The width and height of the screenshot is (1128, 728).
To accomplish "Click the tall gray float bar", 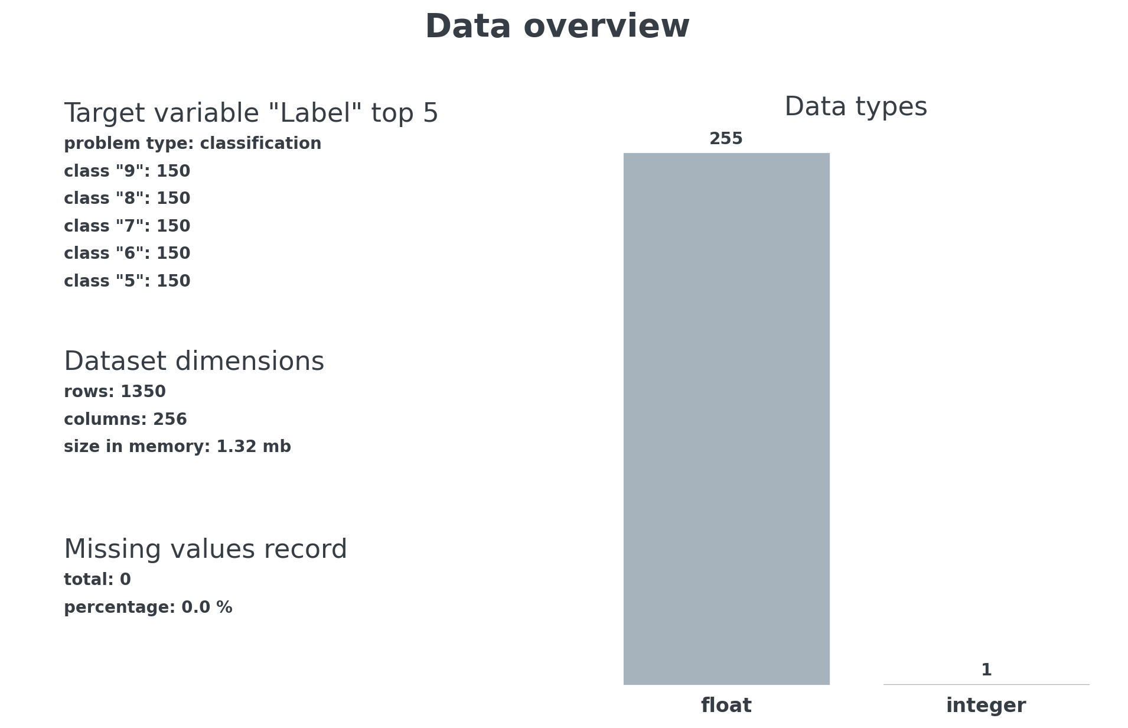I will [726, 418].
